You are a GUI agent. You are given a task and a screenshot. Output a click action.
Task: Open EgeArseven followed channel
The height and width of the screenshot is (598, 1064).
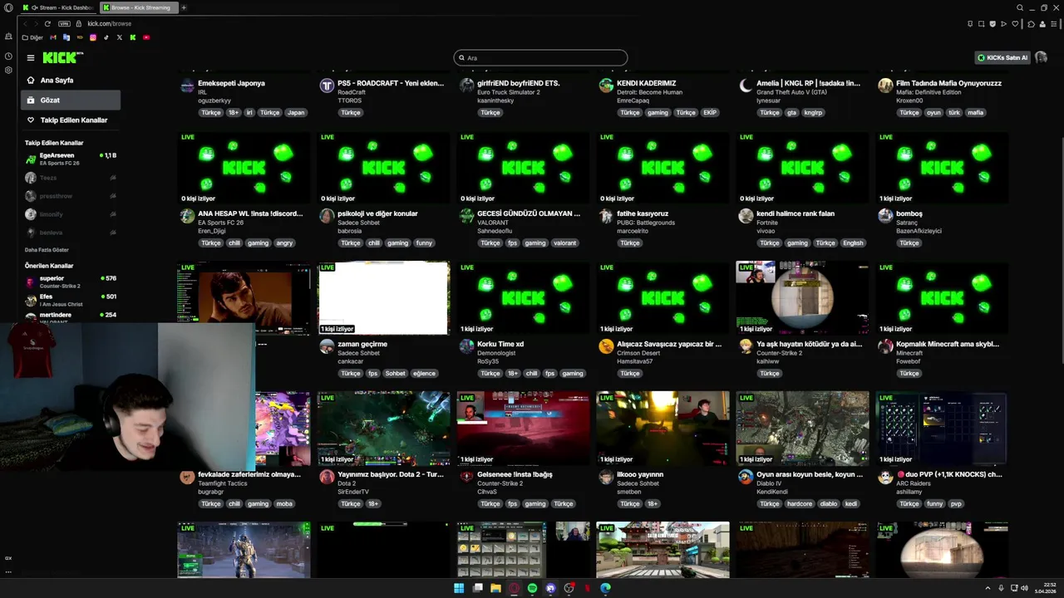[x=71, y=159]
